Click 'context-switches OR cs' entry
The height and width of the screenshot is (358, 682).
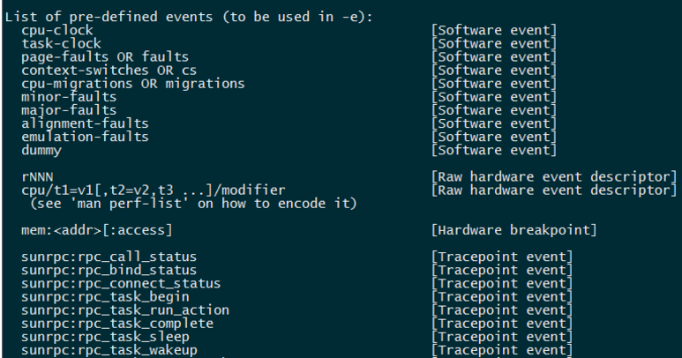[x=109, y=71]
